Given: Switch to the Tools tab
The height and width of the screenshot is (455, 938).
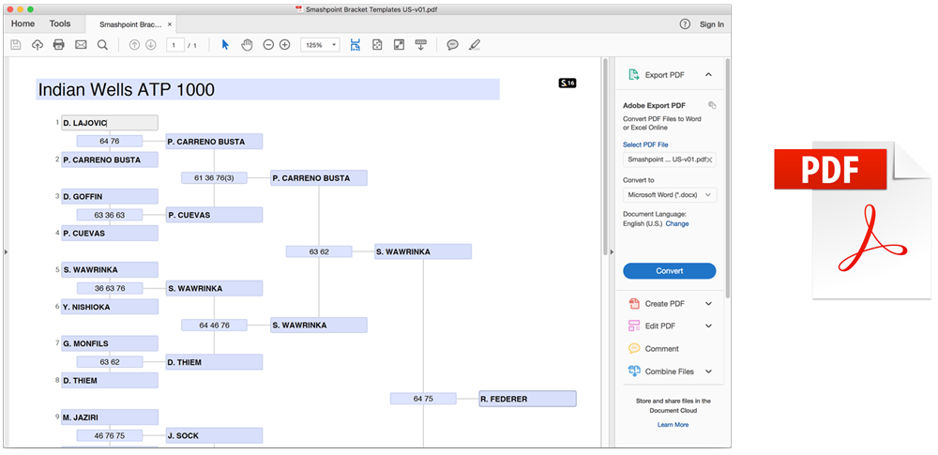Looking at the screenshot, I should [x=60, y=24].
